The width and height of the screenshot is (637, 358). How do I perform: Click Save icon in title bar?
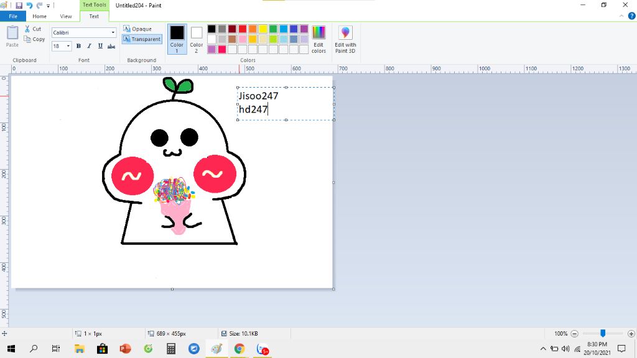tap(19, 5)
